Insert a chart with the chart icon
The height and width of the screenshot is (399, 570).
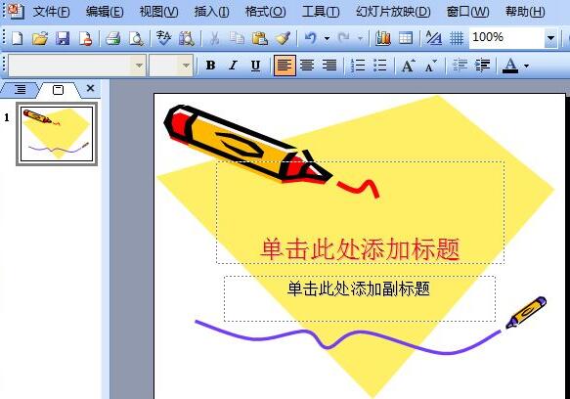pos(383,38)
